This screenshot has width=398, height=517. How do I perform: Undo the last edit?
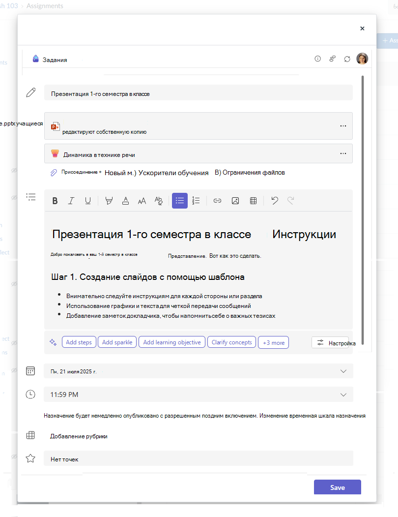[x=275, y=201]
